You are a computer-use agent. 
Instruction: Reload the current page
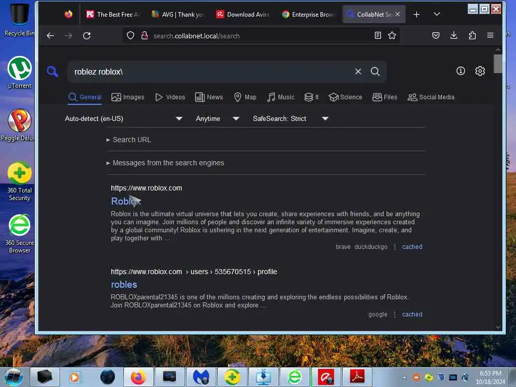click(87, 36)
